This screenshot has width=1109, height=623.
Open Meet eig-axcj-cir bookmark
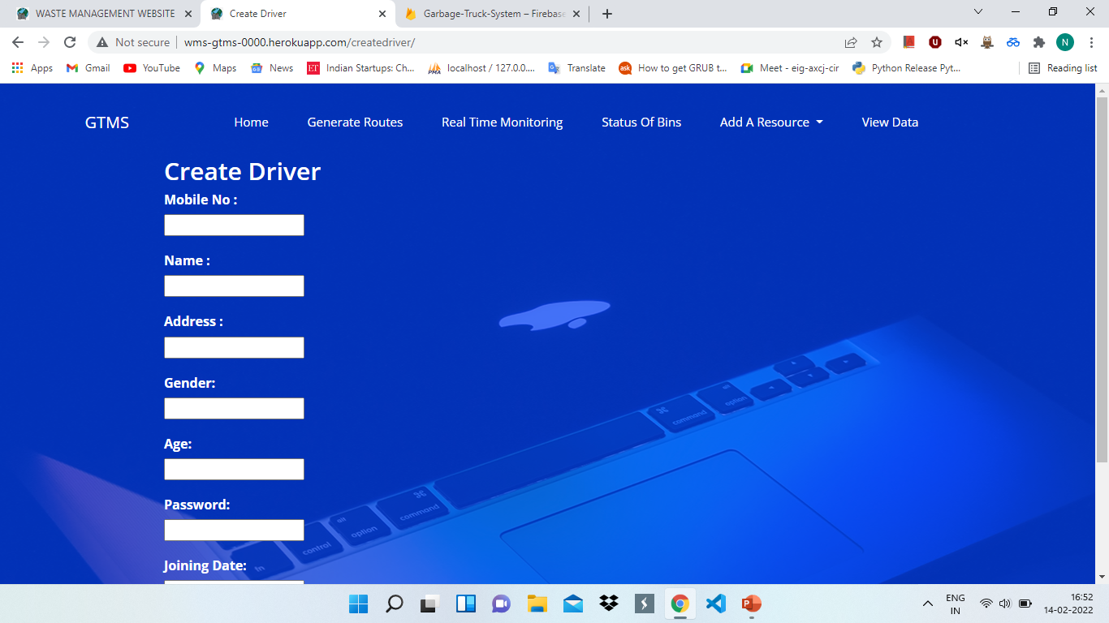tap(790, 68)
